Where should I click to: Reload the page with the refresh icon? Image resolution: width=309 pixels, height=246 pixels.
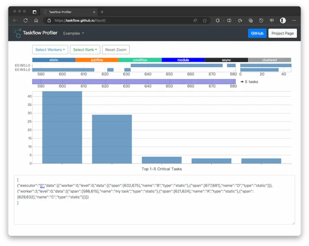coord(26,20)
